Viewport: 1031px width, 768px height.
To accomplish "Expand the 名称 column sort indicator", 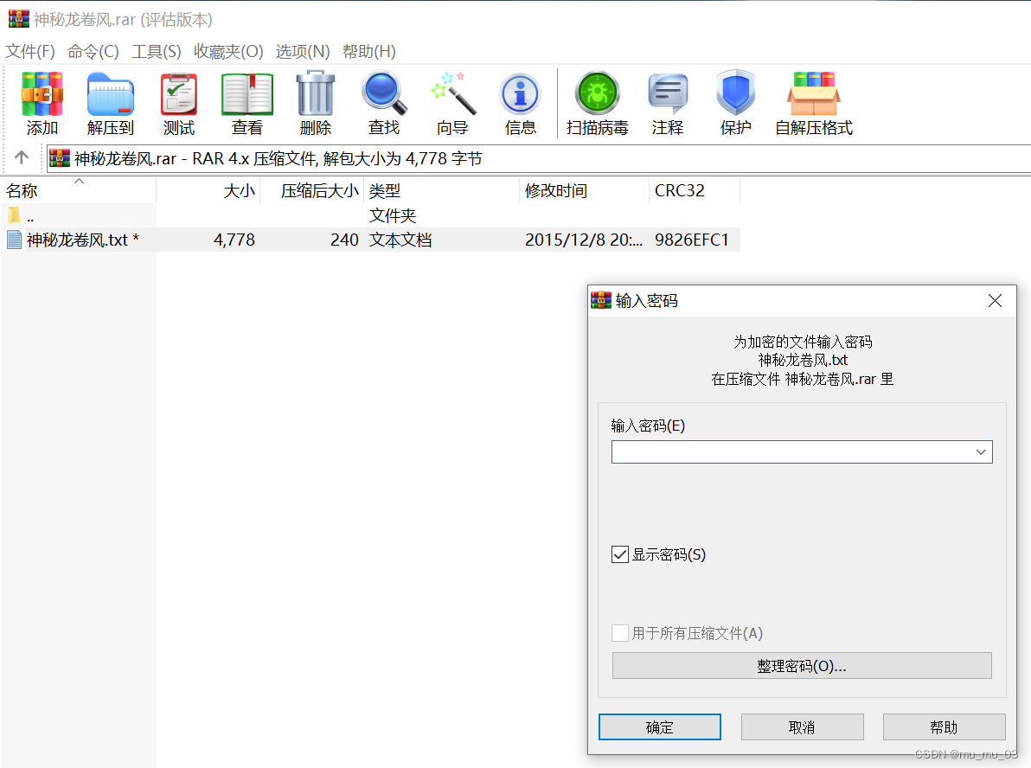I will [x=79, y=182].
